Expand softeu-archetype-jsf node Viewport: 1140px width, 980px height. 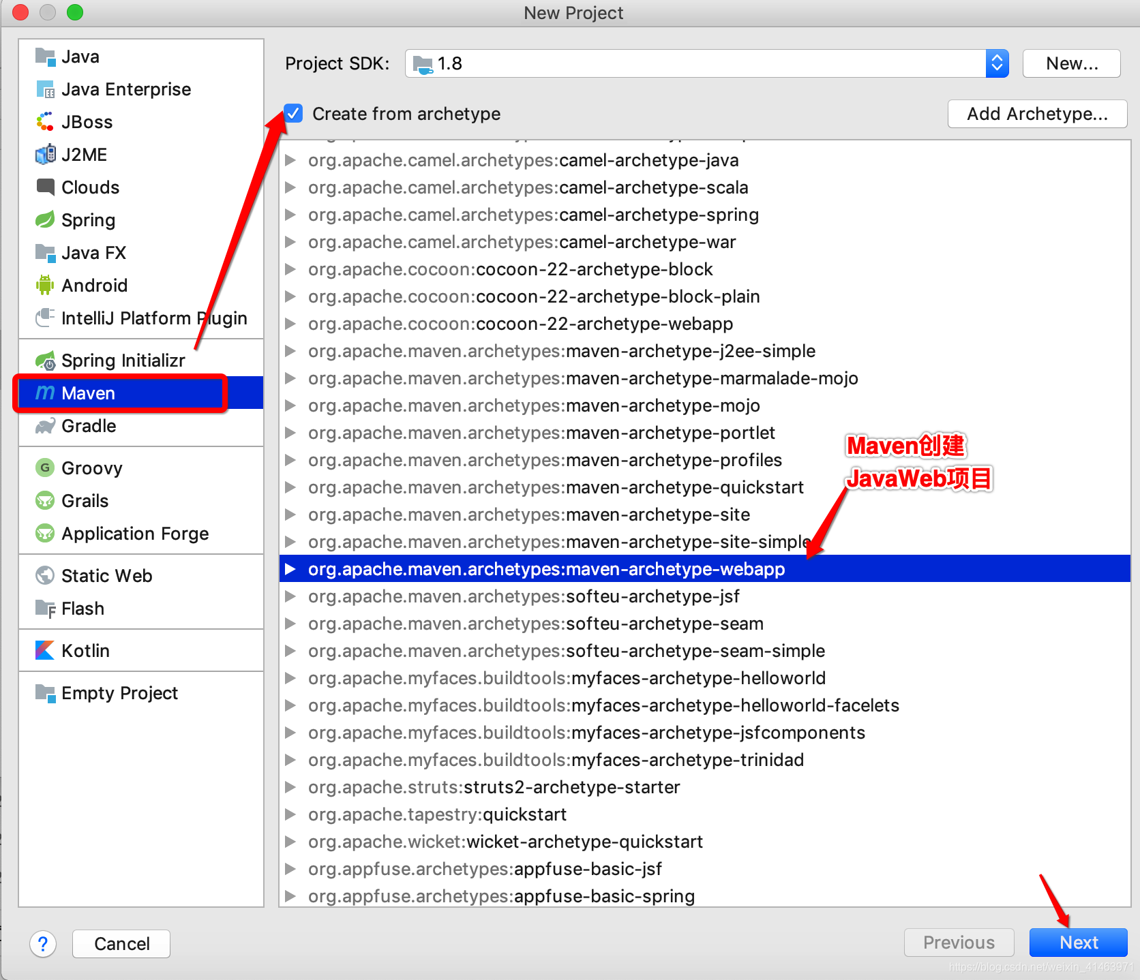[290, 596]
